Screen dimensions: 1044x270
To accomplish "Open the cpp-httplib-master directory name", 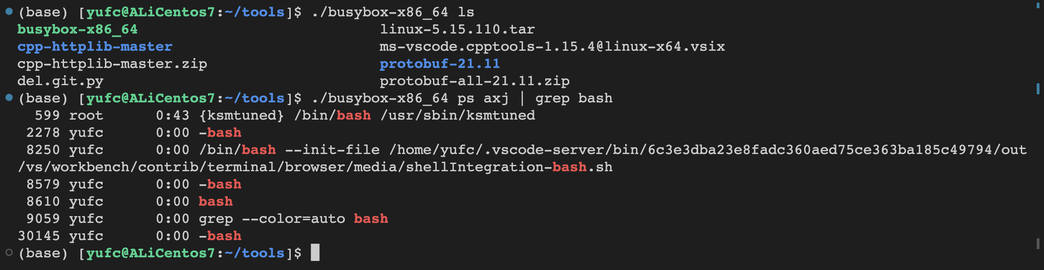I will [94, 47].
